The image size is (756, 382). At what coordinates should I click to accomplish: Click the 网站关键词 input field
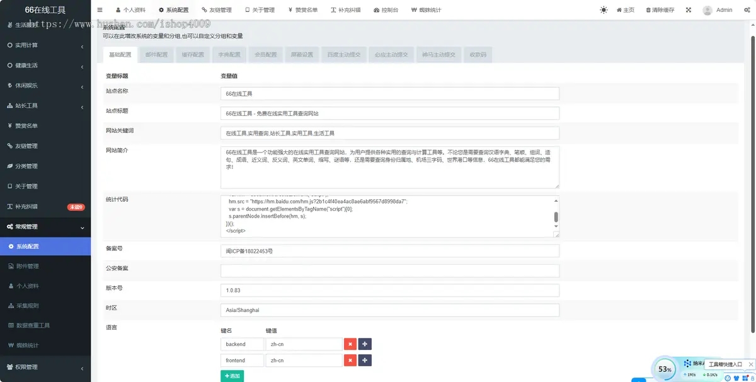click(x=390, y=133)
